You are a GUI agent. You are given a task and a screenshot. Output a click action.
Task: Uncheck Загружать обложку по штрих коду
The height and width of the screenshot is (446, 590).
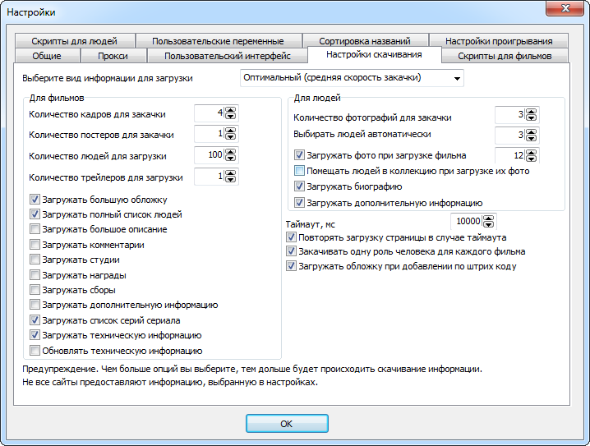pos(291,266)
